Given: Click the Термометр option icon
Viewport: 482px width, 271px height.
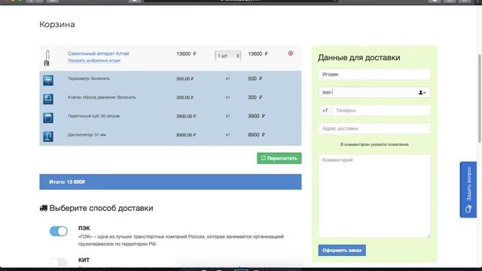Looking at the screenshot, I should [x=48, y=81].
